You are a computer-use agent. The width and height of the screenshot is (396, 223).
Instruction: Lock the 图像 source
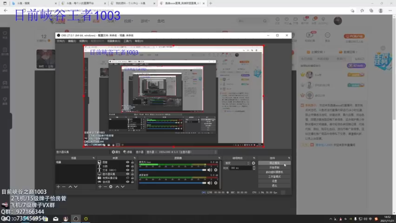[x=132, y=162]
